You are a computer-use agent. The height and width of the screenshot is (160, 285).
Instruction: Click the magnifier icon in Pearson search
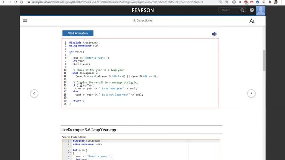pos(242,10)
